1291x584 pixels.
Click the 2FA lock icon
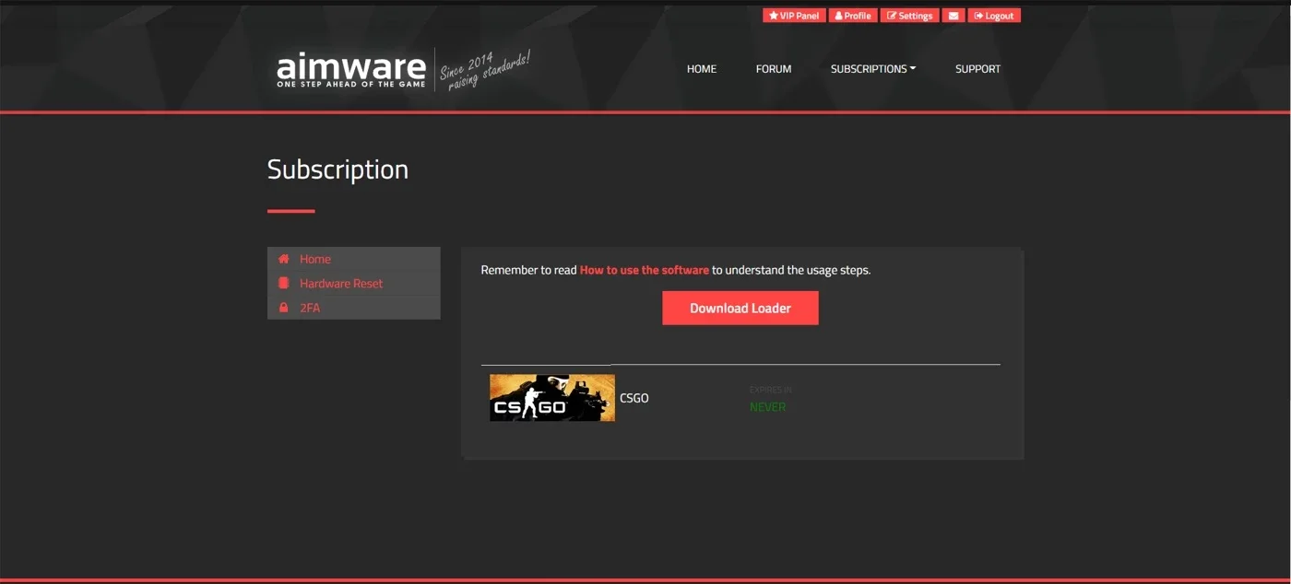click(284, 308)
